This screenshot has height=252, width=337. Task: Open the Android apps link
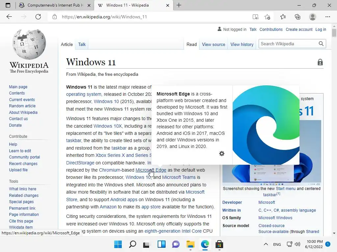coord(124,199)
